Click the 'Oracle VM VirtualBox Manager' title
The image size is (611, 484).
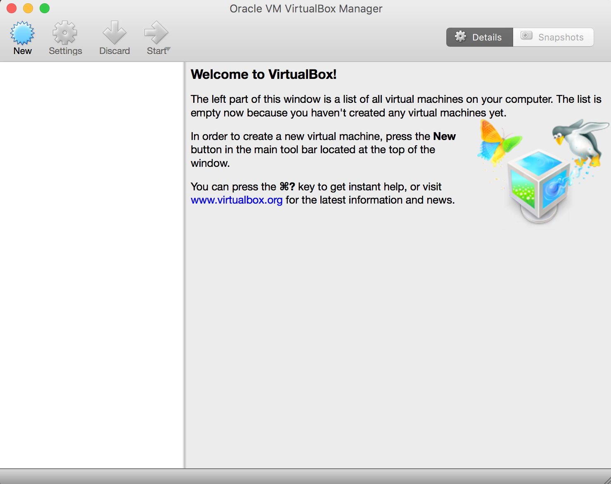(306, 9)
